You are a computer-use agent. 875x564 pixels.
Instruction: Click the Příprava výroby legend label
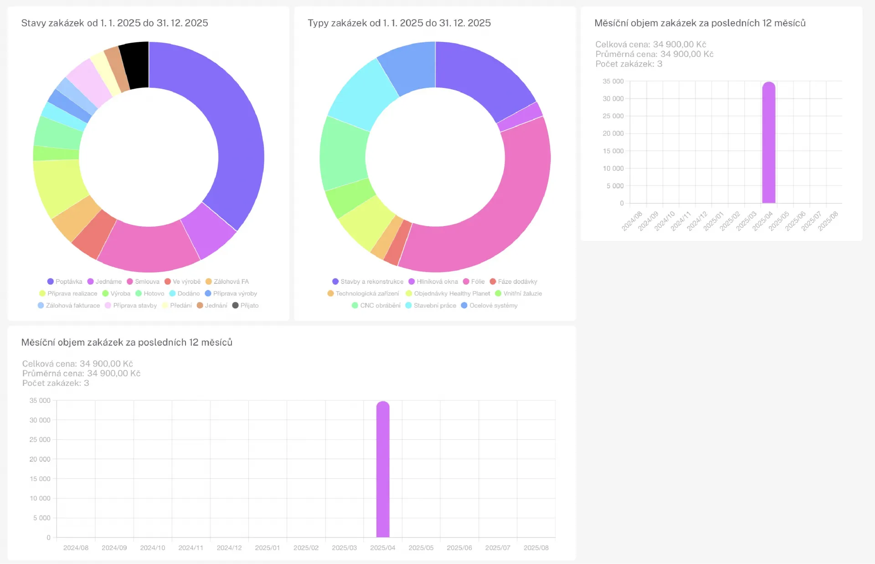tap(235, 293)
